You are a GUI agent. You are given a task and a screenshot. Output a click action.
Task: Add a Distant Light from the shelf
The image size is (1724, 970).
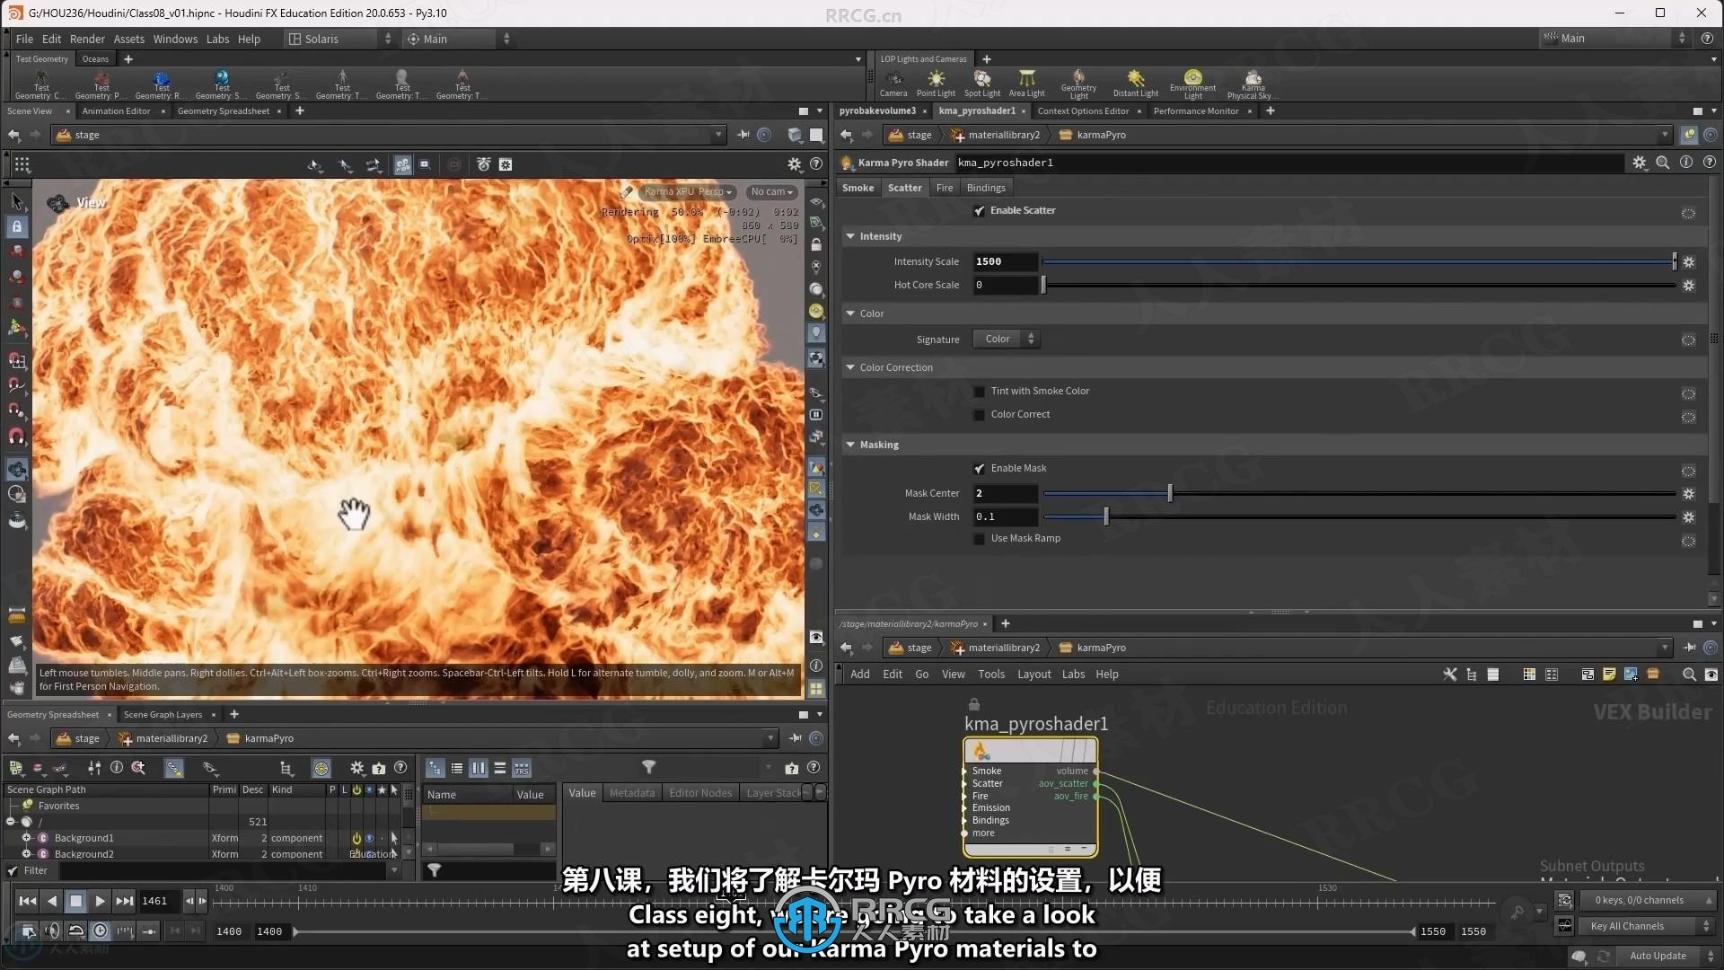(x=1136, y=84)
